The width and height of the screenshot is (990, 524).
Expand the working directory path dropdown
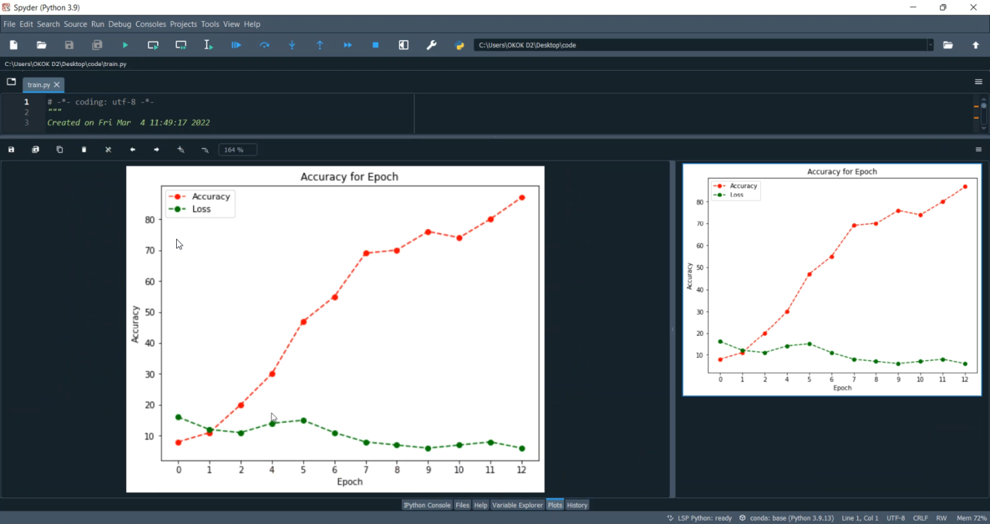coord(931,45)
